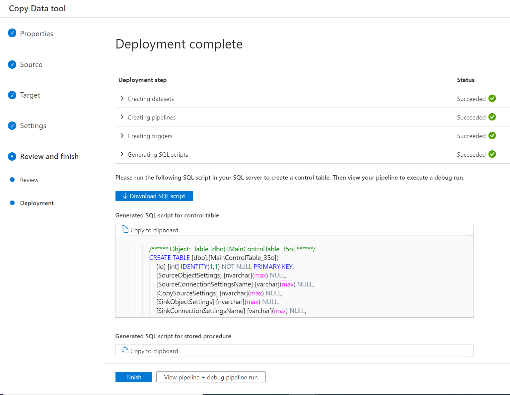Select the Deployment sidebar entry
Viewport: 510px width, 395px height.
click(x=36, y=203)
